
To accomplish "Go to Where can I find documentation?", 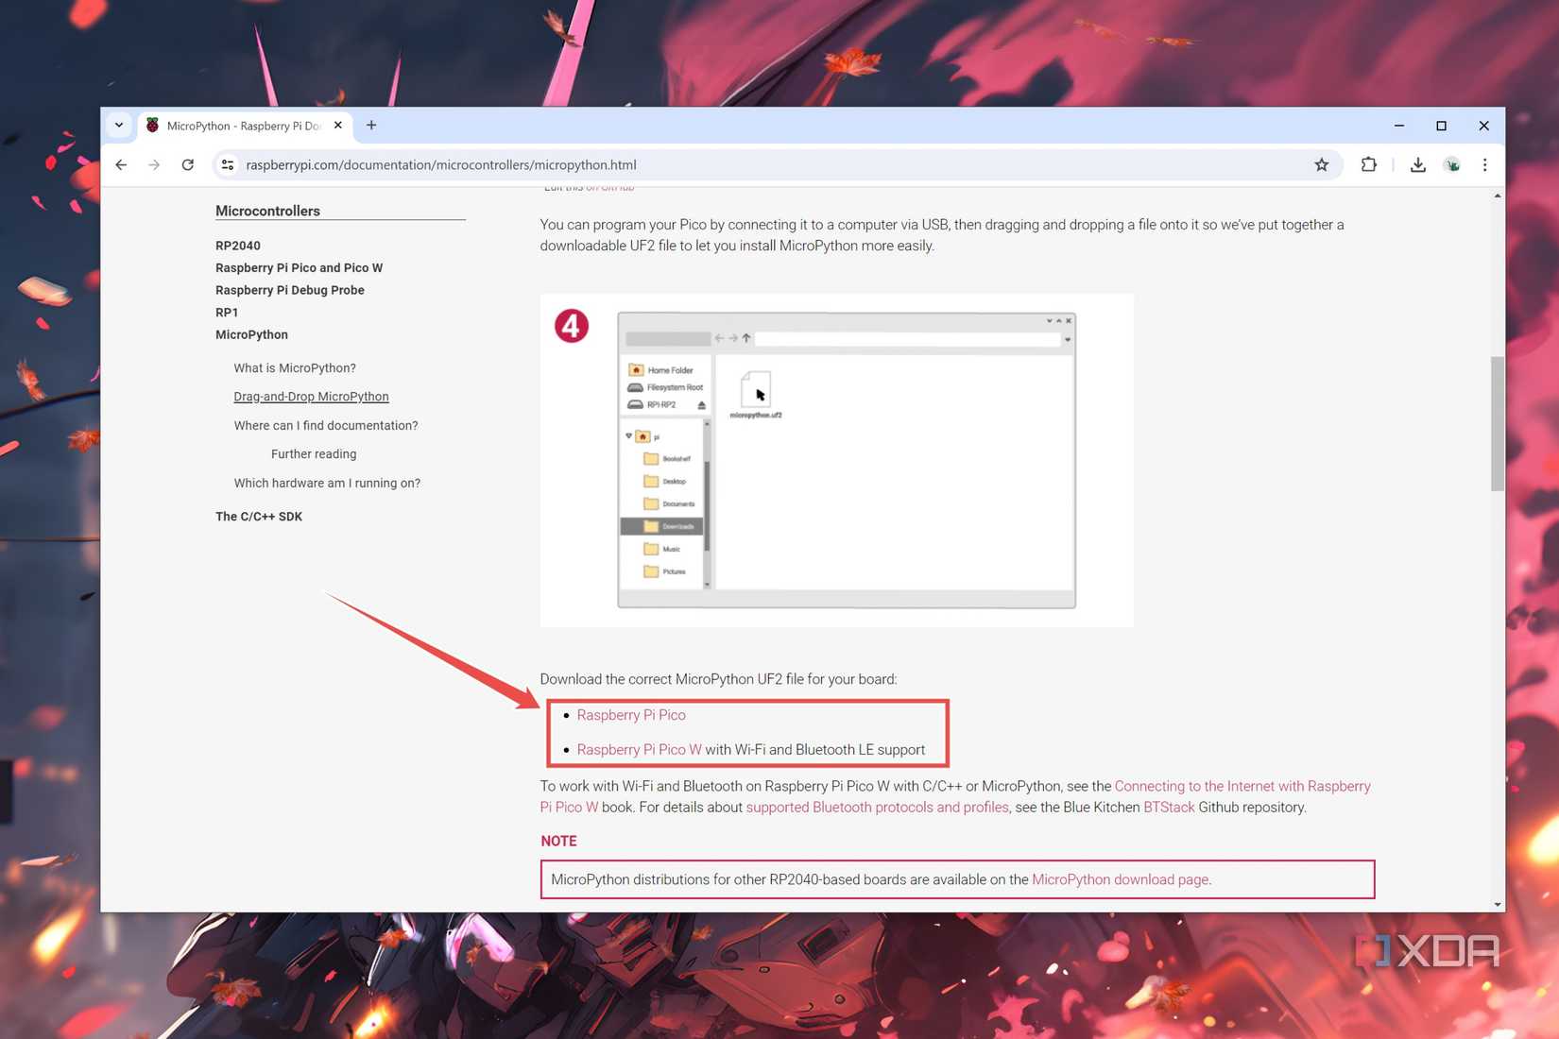I will [x=326, y=426].
